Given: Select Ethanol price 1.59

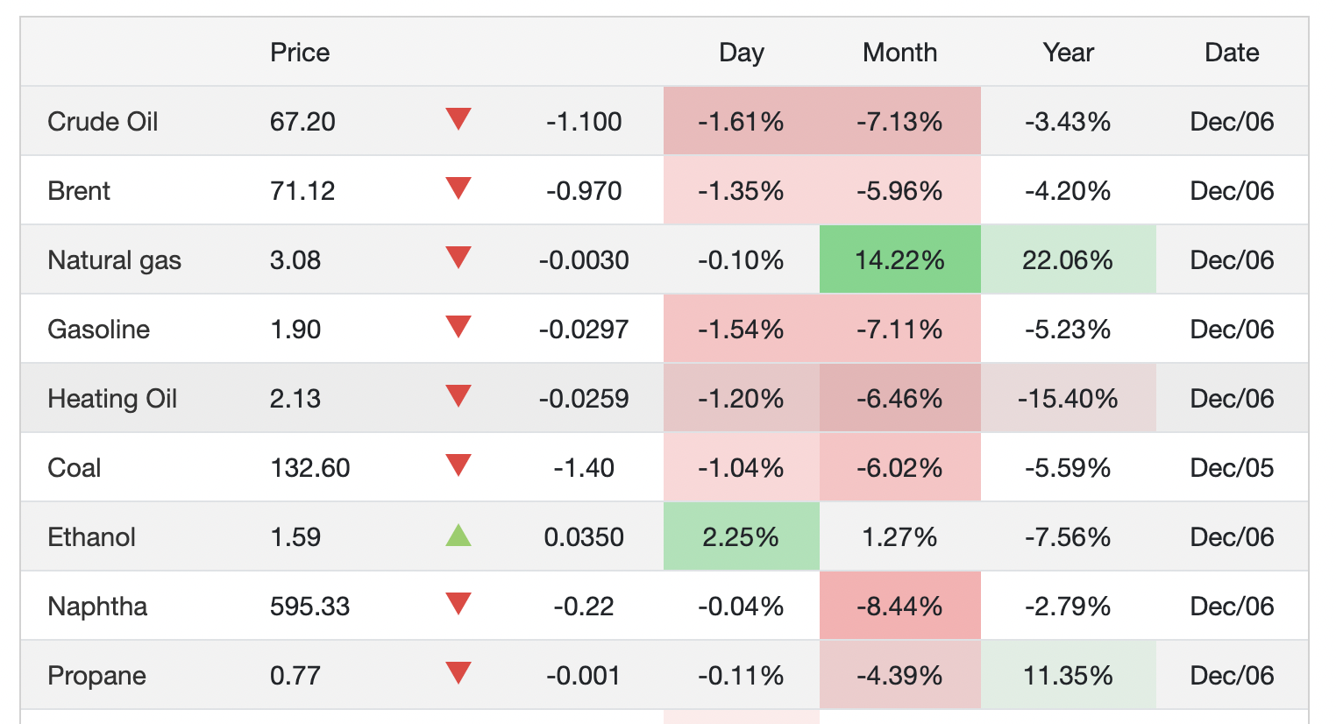Looking at the screenshot, I should pos(295,537).
